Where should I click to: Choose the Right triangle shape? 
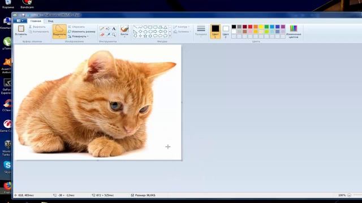135,32
